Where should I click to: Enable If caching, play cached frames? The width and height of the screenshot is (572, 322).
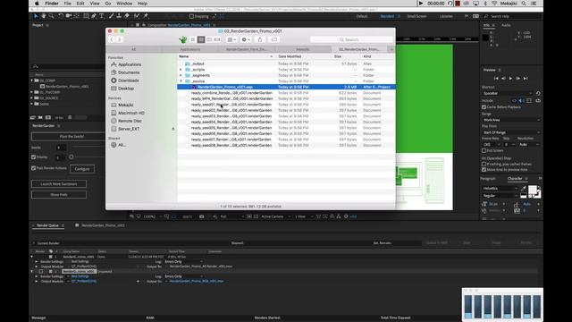coord(484,165)
